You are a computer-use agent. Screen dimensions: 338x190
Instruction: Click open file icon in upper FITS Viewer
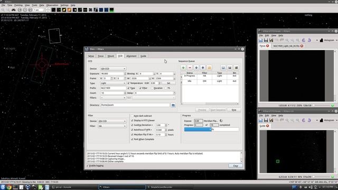point(260,40)
